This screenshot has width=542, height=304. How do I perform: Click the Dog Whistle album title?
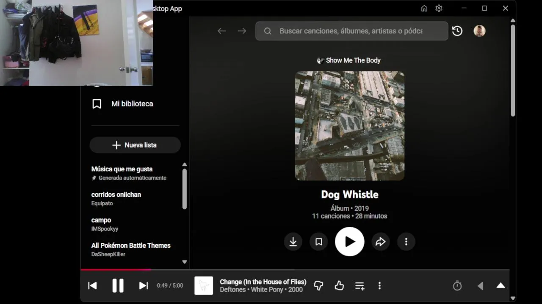[350, 194]
